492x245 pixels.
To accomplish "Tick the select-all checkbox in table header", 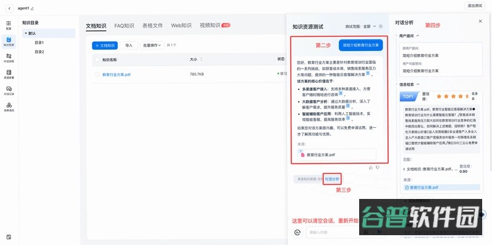I will pyautogui.click(x=97, y=60).
